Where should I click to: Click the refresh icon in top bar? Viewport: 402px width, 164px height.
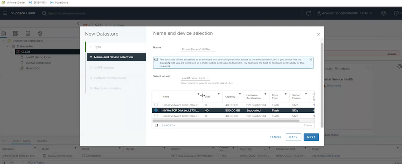(x=308, y=13)
